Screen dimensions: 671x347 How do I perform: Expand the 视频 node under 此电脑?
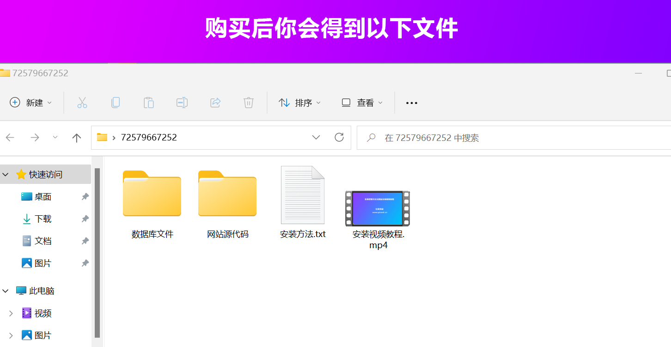tap(11, 313)
